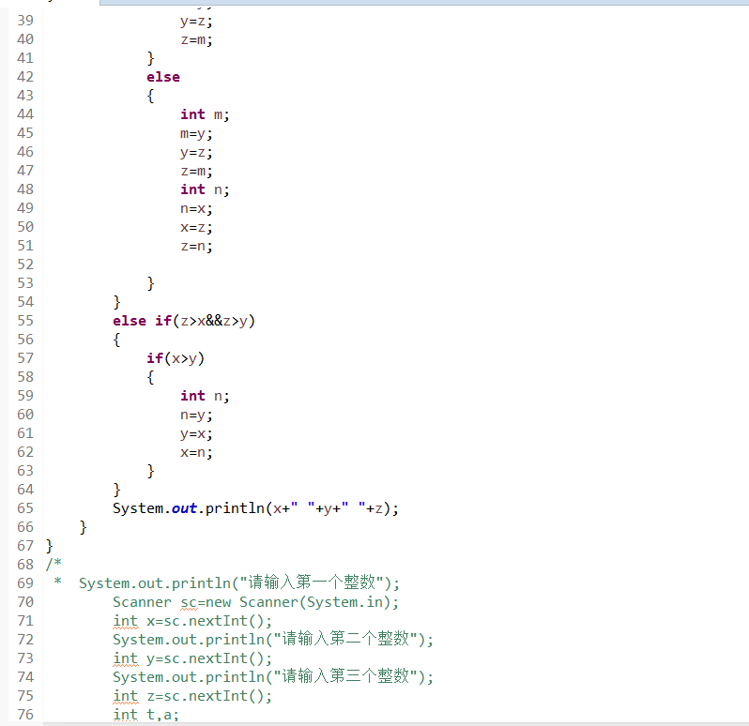Click the class closing brace on line 67

coord(49,546)
